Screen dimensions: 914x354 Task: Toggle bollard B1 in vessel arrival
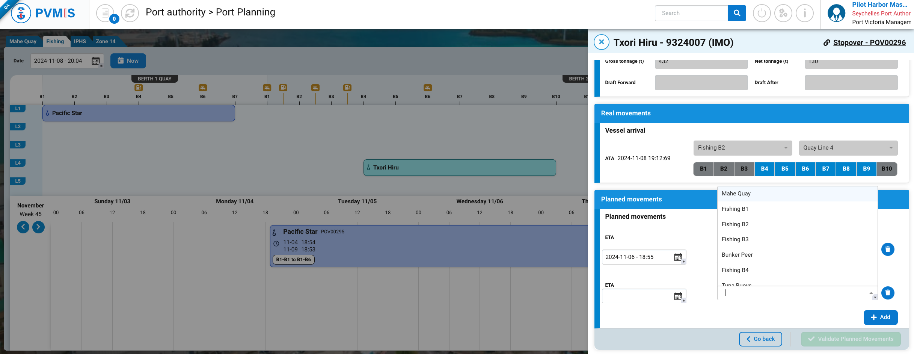[703, 169]
